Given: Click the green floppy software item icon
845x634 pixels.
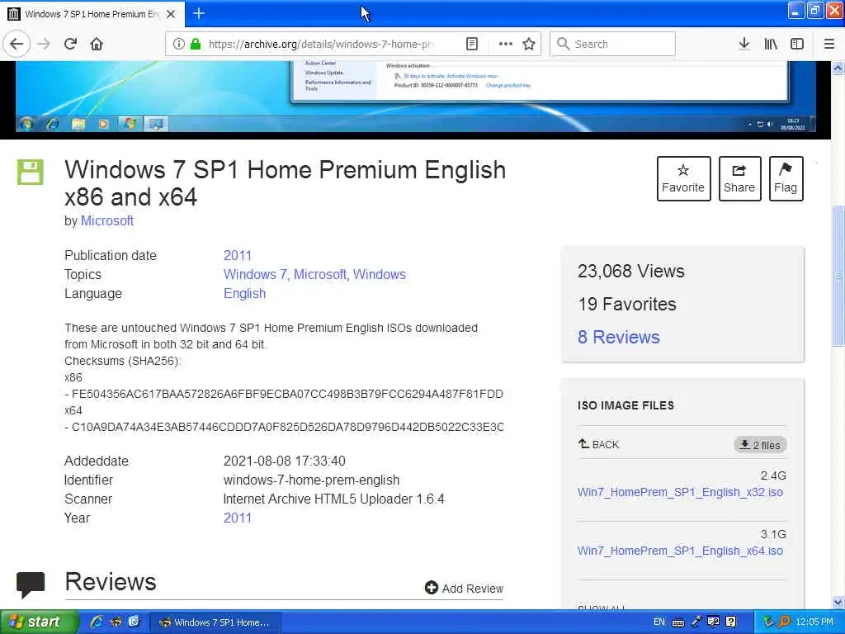Looking at the screenshot, I should 31,172.
